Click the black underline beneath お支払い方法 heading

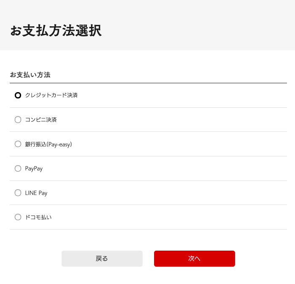click(x=148, y=83)
